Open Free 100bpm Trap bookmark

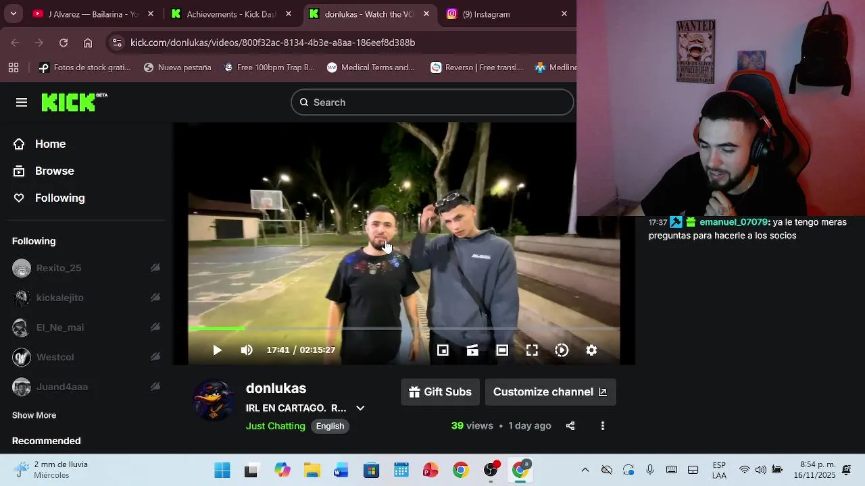coord(270,67)
